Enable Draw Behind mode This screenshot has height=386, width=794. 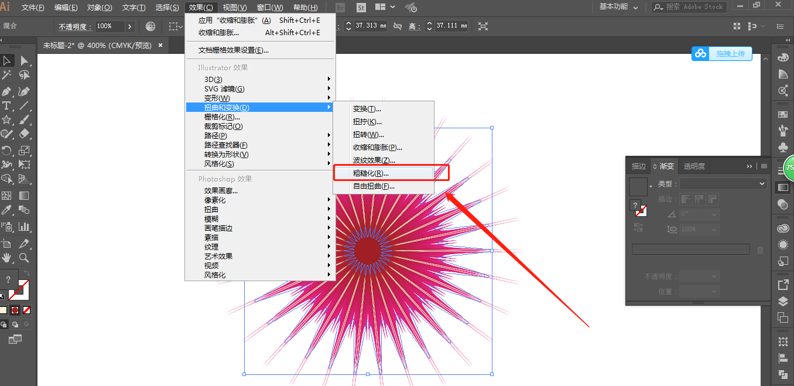[x=15, y=324]
